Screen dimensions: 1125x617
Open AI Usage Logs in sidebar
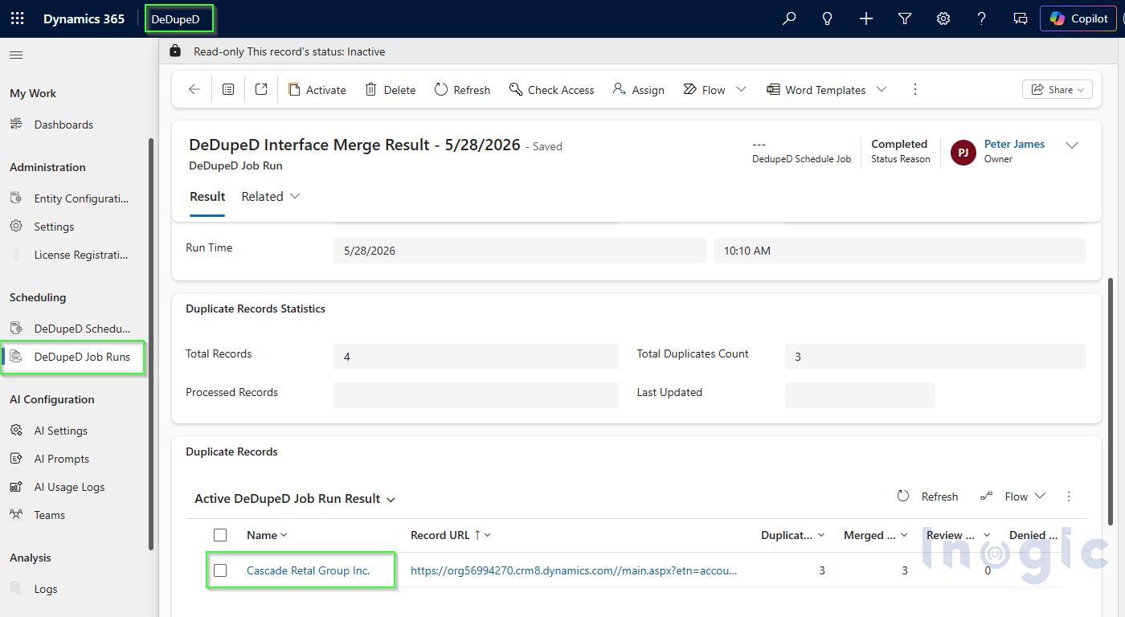pyautogui.click(x=69, y=487)
